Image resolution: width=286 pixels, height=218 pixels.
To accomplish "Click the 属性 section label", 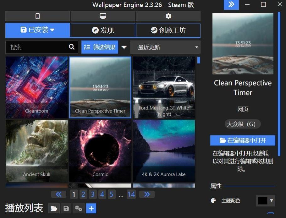I will coord(216,186).
